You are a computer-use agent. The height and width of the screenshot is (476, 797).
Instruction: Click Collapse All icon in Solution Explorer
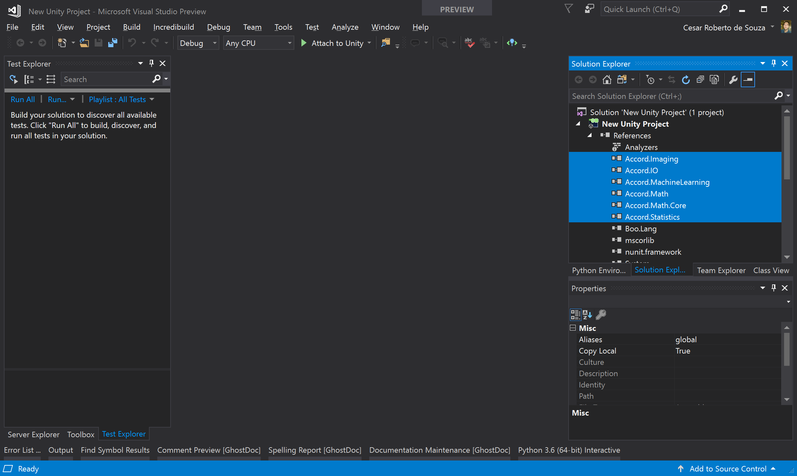tap(700, 79)
